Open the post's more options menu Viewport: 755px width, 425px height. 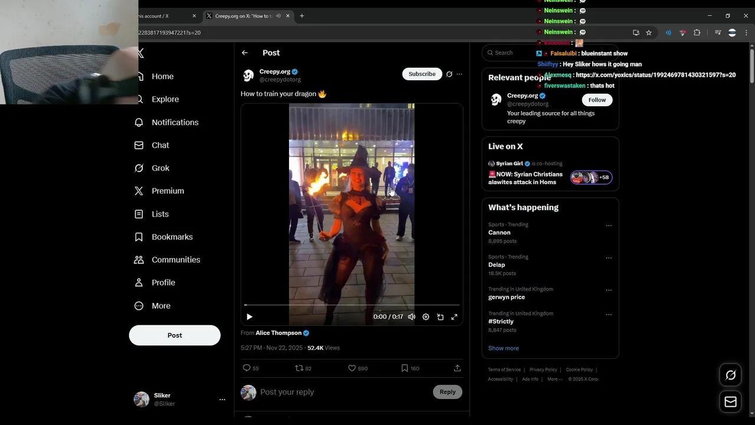459,74
